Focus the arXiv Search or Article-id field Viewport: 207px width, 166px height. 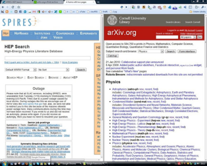point(167,37)
